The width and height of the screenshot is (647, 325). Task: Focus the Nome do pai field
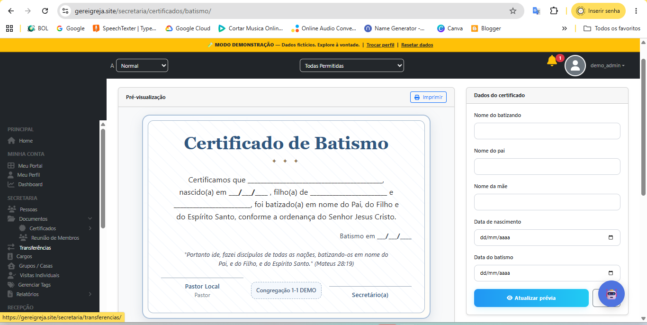[547, 167]
